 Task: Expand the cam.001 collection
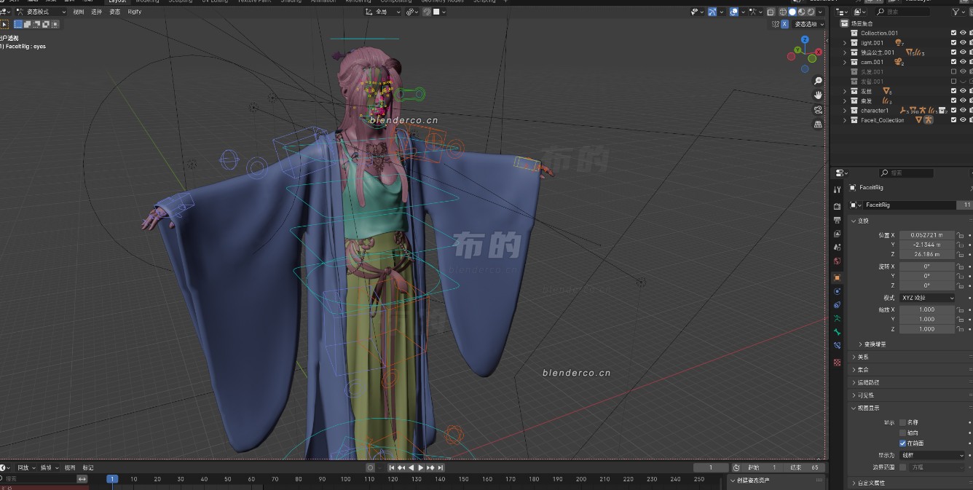click(845, 62)
